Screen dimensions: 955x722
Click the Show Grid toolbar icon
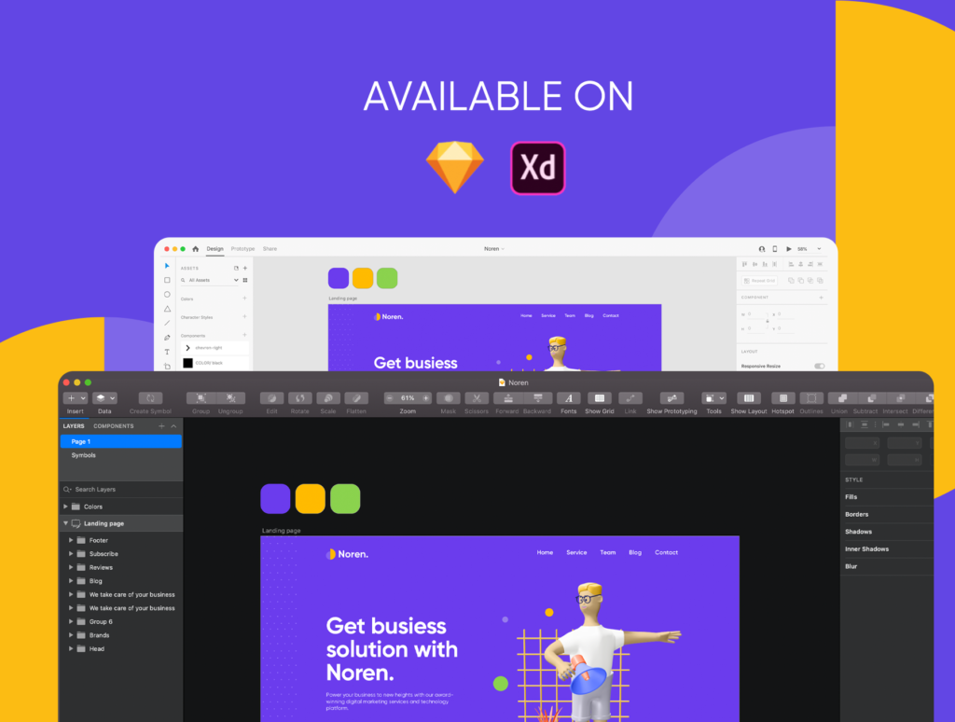pos(600,398)
